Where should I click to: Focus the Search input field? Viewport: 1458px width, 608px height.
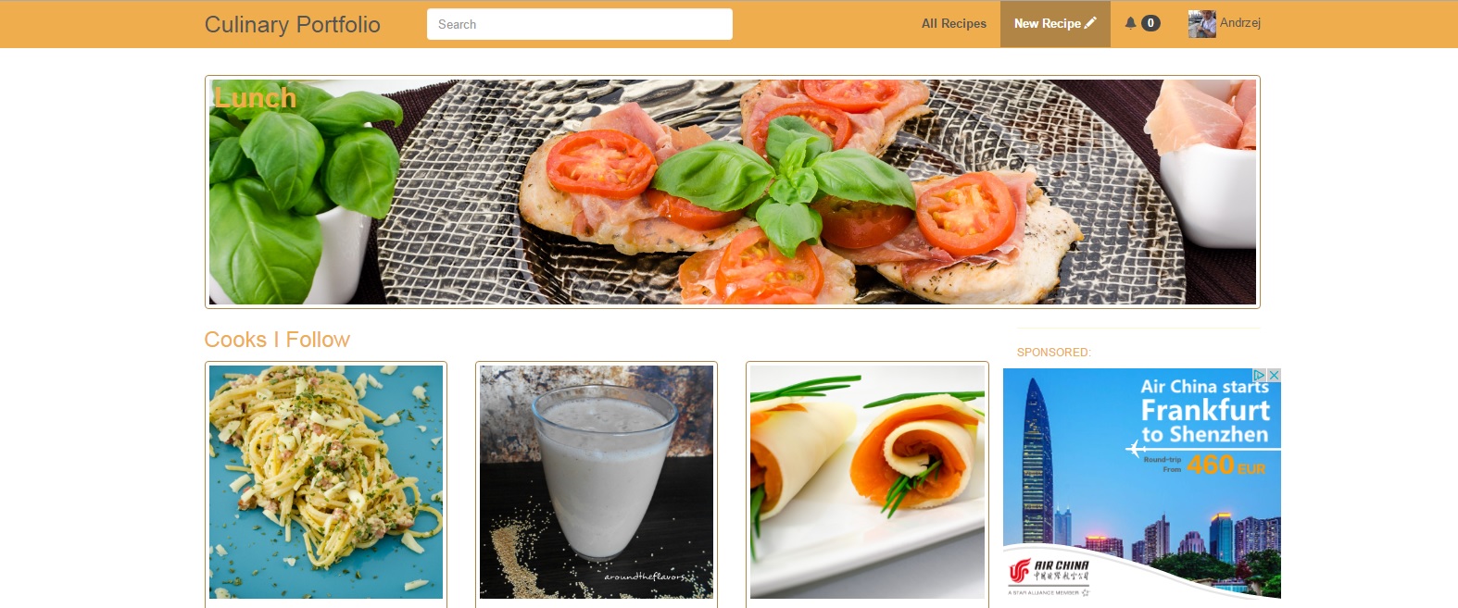click(580, 24)
